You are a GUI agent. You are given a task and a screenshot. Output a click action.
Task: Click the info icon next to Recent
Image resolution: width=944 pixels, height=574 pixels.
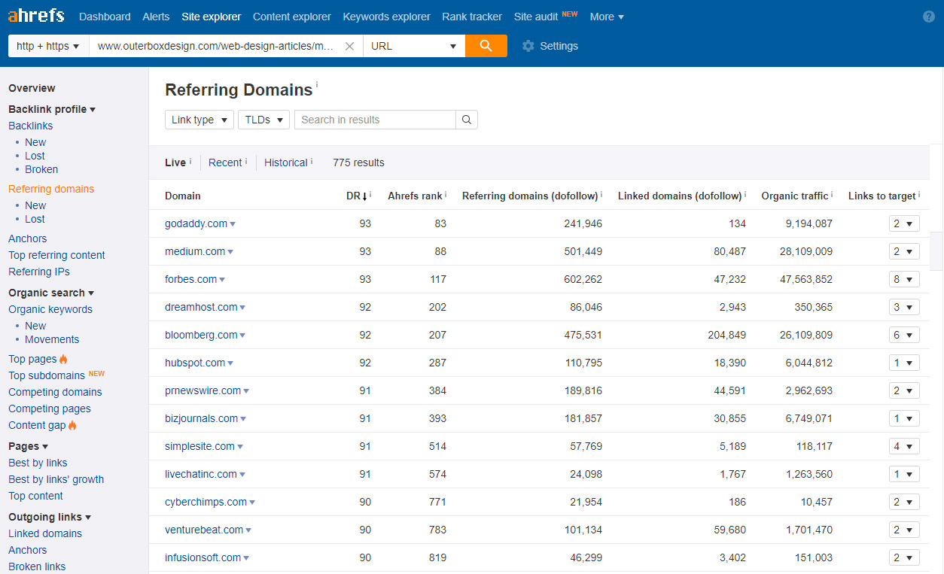pyautogui.click(x=246, y=160)
